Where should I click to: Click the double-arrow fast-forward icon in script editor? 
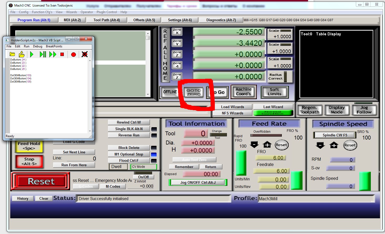coord(53,54)
